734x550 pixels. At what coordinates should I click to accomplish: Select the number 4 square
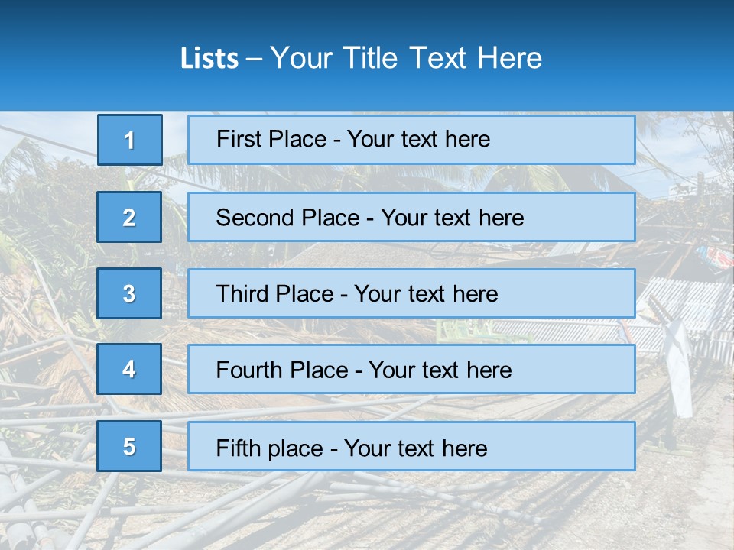pos(129,369)
